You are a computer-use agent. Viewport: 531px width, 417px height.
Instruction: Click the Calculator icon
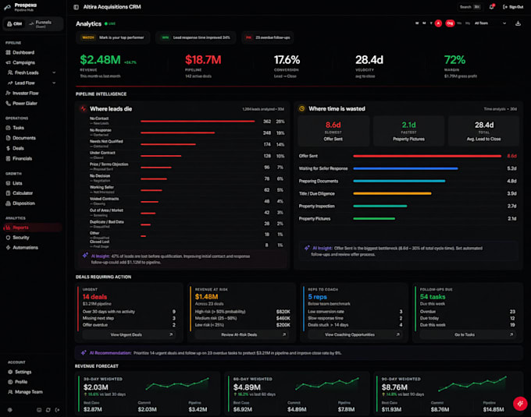[x=8, y=193]
